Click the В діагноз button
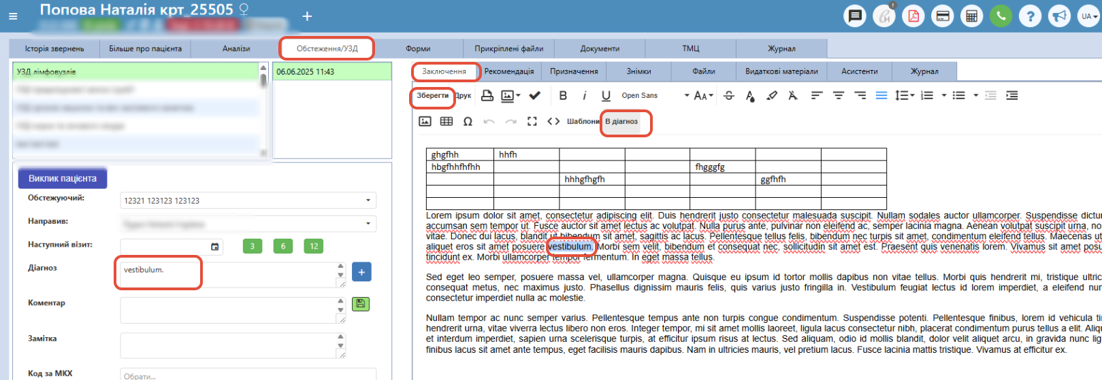 pyautogui.click(x=621, y=121)
